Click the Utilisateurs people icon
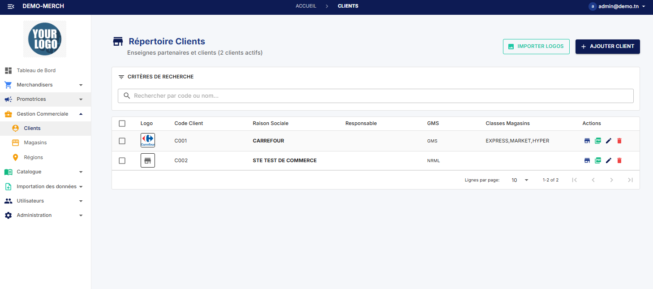The image size is (653, 289). [x=8, y=201]
